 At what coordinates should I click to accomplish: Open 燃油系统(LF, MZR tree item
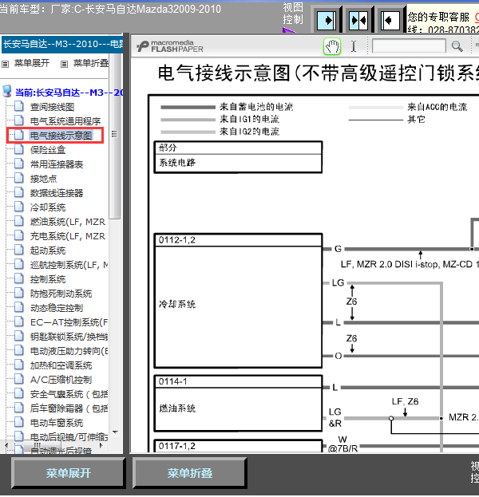(x=68, y=222)
